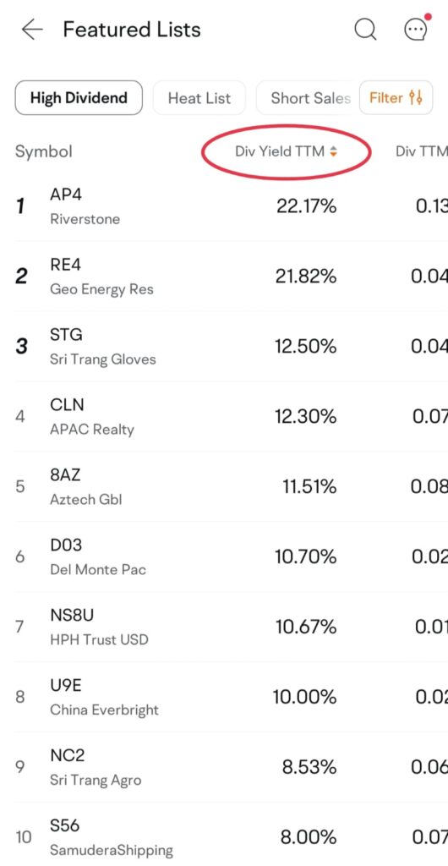Switch to the High Dividend tab

click(79, 98)
